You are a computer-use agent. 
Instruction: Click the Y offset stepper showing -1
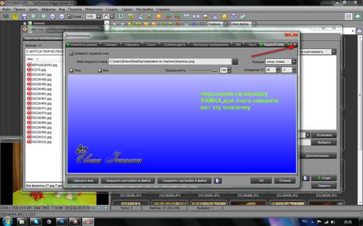[x=294, y=69]
